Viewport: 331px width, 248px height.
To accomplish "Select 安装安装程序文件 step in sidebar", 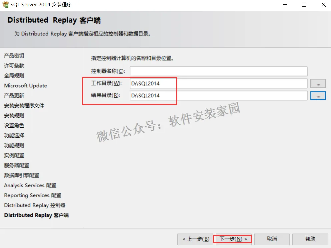I will coord(24,105).
